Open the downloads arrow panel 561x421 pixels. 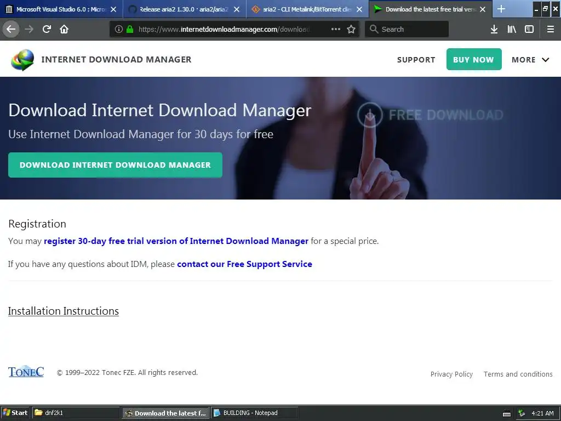[x=494, y=29]
